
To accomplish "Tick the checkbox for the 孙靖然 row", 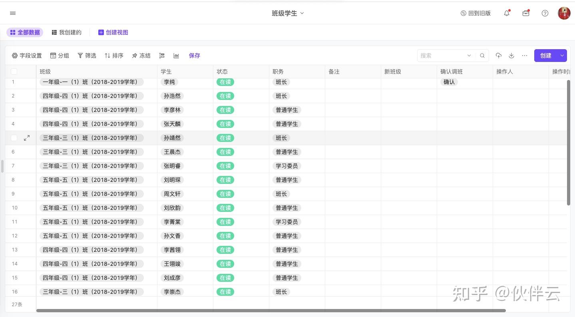I will click(x=14, y=138).
